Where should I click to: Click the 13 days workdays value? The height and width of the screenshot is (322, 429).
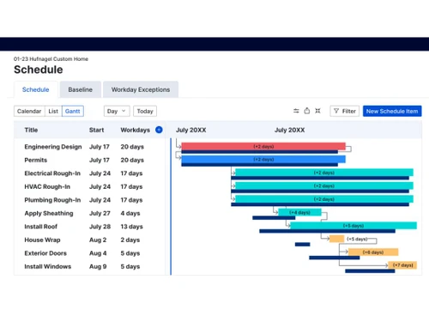click(x=131, y=227)
